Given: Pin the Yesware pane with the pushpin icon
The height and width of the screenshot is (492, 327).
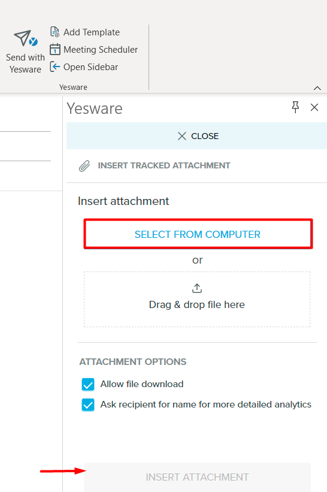Looking at the screenshot, I should [x=295, y=107].
